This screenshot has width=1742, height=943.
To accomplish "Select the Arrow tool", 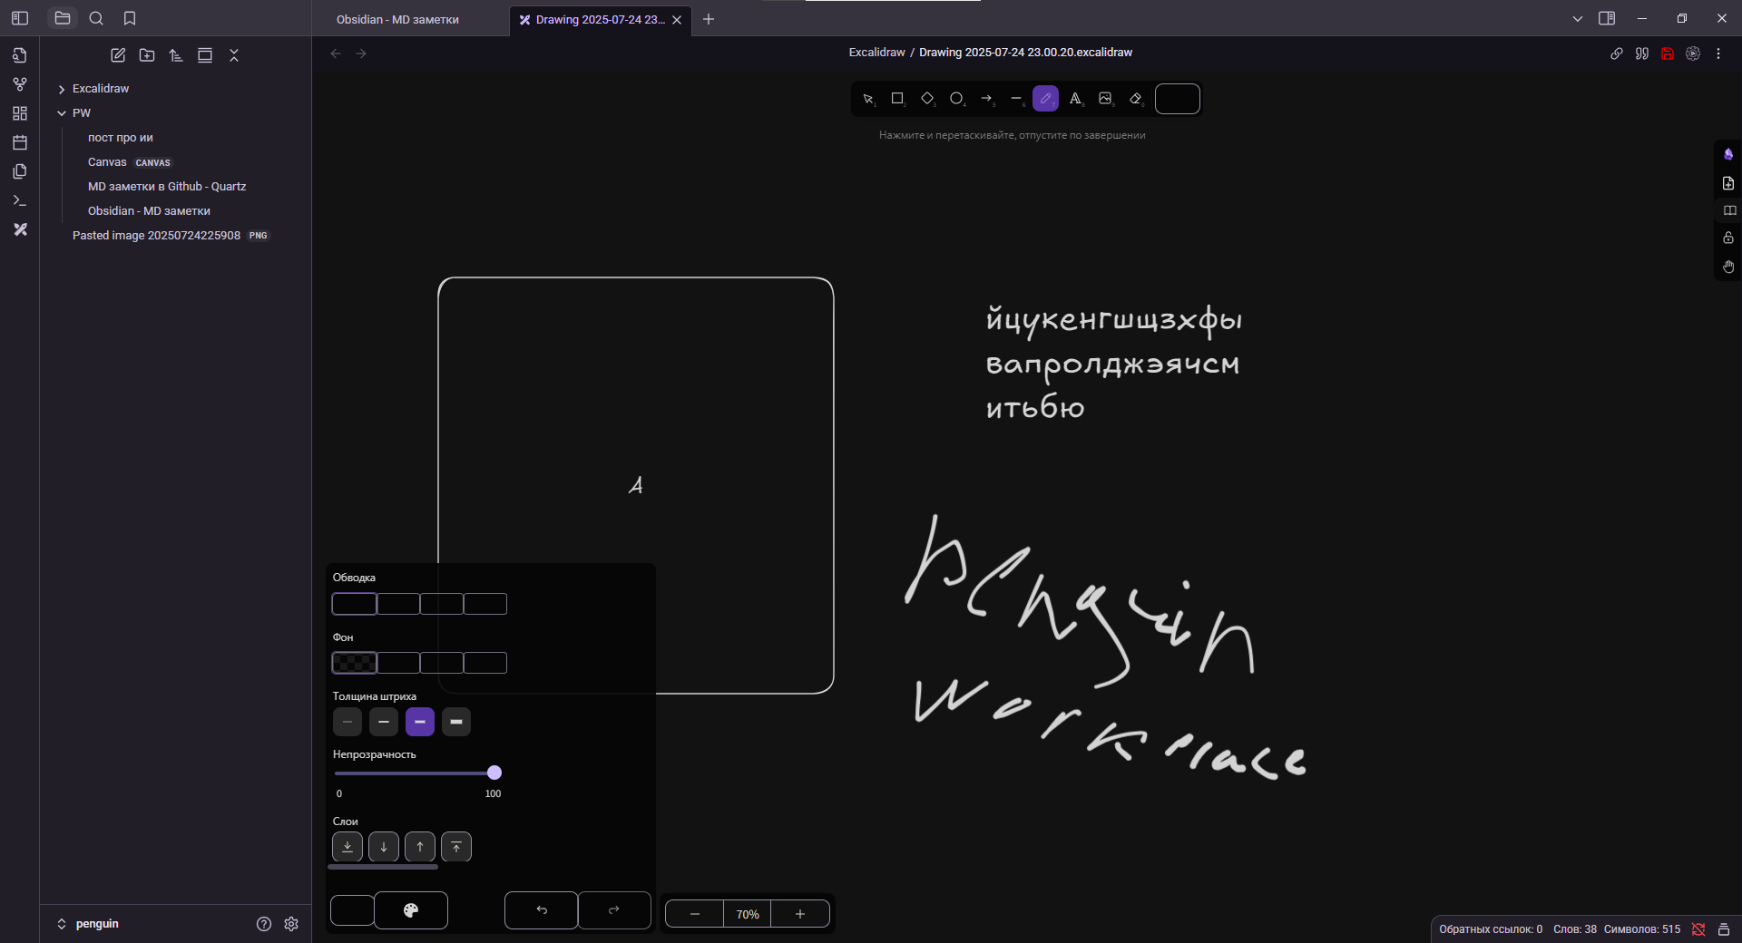I will 986,99.
